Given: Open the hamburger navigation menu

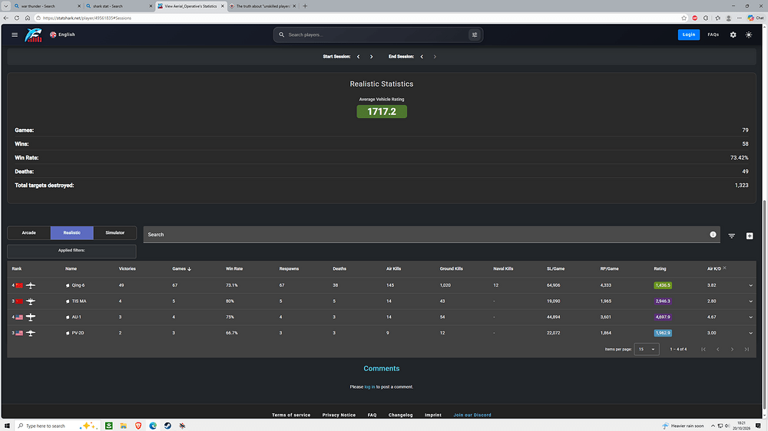Looking at the screenshot, I should (15, 35).
